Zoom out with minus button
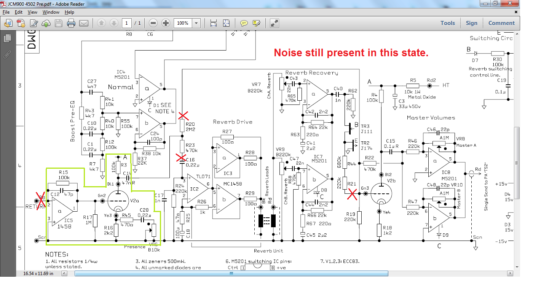Viewport: 541px width, 304px height. pos(153,23)
